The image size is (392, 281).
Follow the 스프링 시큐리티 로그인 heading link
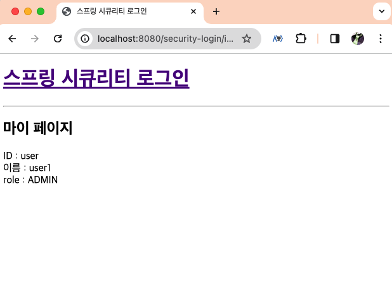96,78
